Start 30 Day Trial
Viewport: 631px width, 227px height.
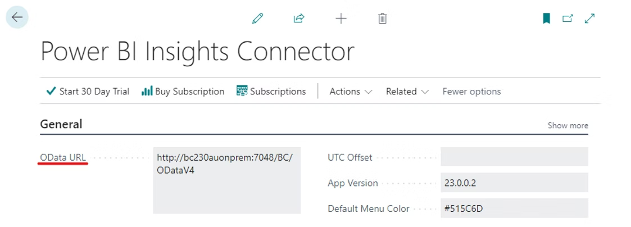pyautogui.click(x=88, y=92)
